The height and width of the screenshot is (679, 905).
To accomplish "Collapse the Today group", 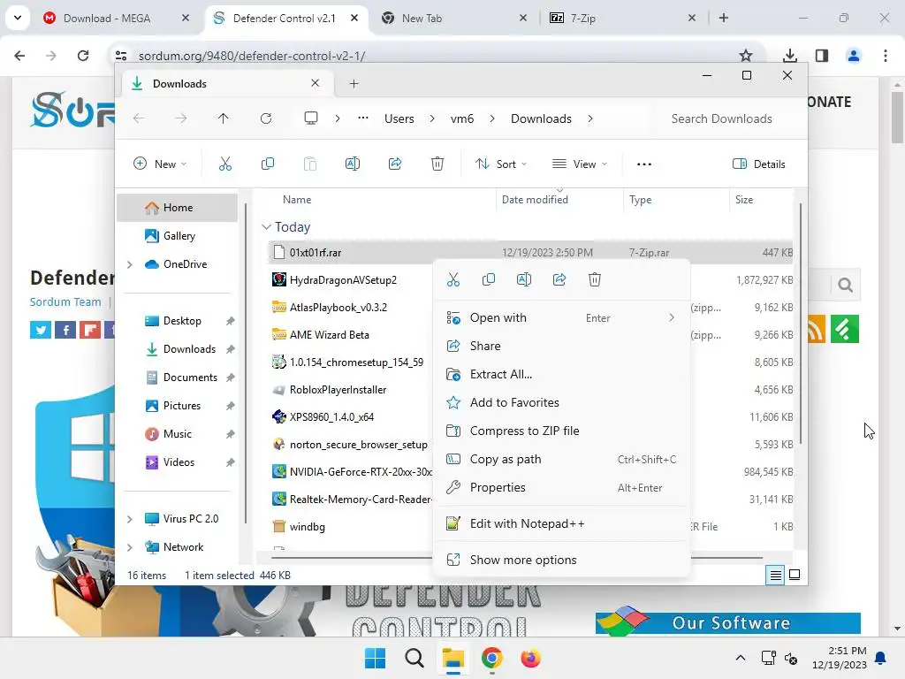I will point(266,227).
